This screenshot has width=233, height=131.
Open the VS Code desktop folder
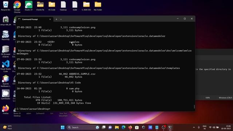[52, 6]
